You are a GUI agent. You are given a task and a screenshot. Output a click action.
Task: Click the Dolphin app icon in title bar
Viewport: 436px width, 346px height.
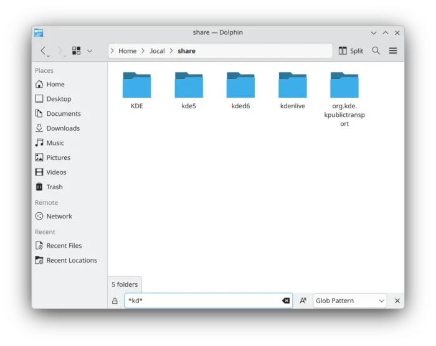tap(39, 33)
